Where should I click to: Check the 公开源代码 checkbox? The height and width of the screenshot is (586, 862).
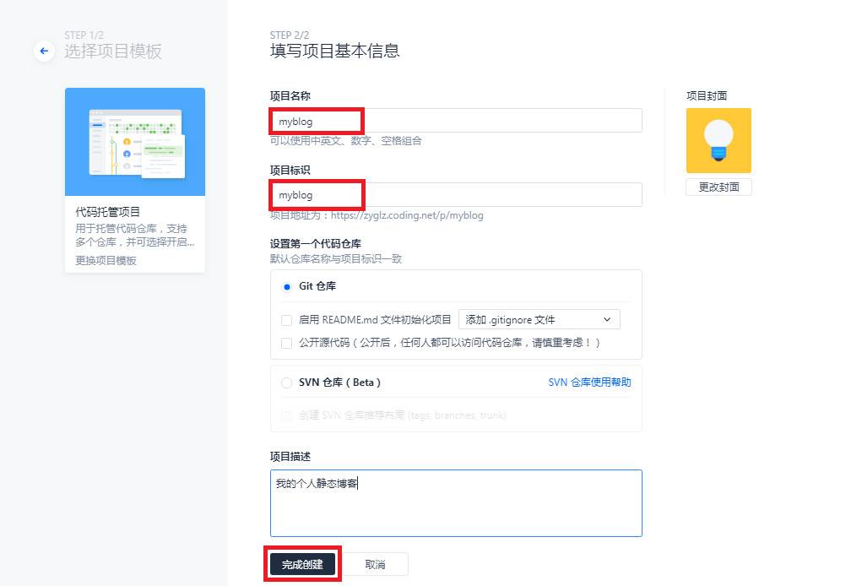tap(286, 343)
